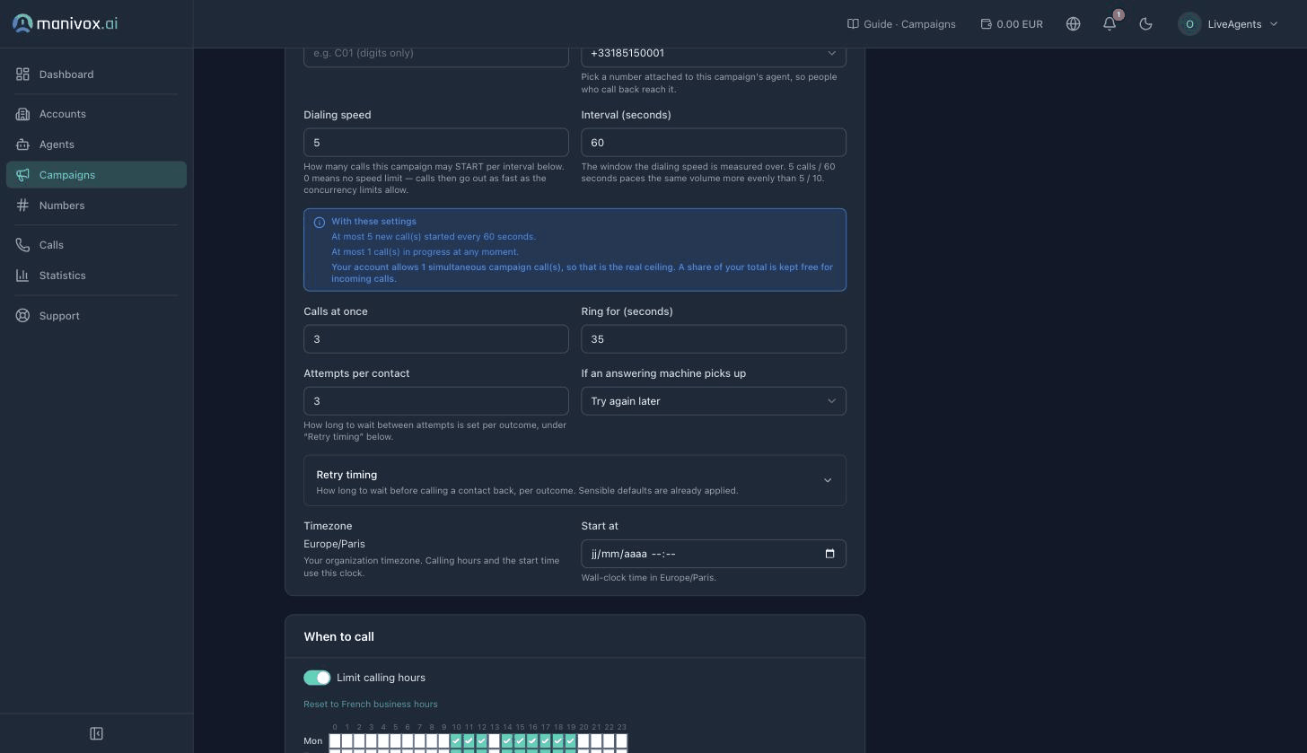The height and width of the screenshot is (753, 1307).
Task: Open the caller number +33185150001 dropdown
Action: point(714,53)
